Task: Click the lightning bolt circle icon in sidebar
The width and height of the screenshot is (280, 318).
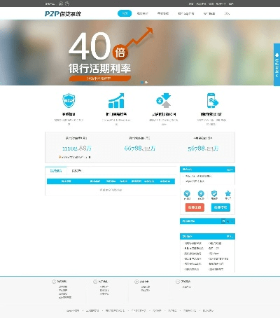Action: pyautogui.click(x=201, y=194)
